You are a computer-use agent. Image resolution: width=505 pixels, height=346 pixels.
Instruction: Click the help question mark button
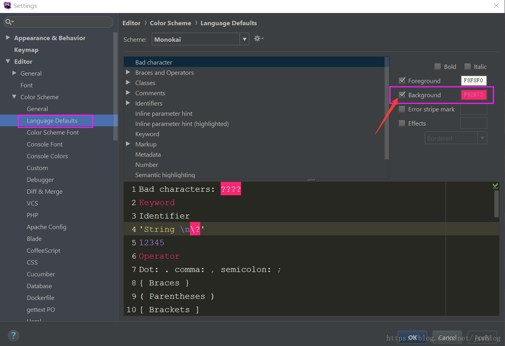pos(13,336)
